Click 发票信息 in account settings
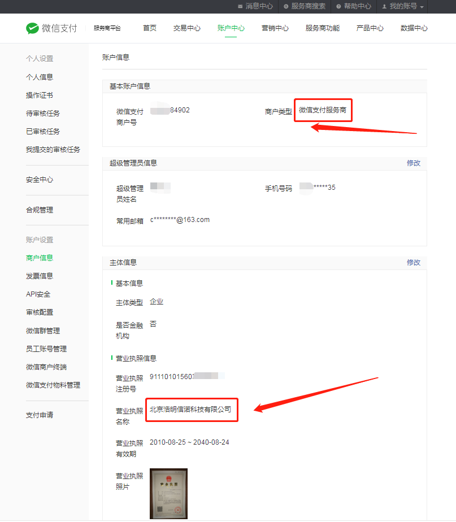 (x=40, y=276)
